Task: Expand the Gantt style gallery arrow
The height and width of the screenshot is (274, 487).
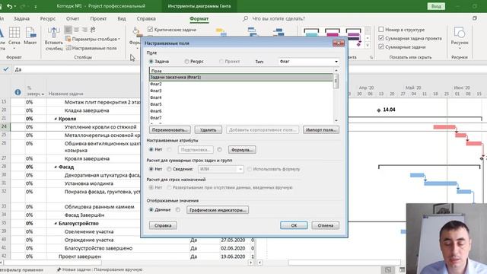Action: [x=368, y=46]
